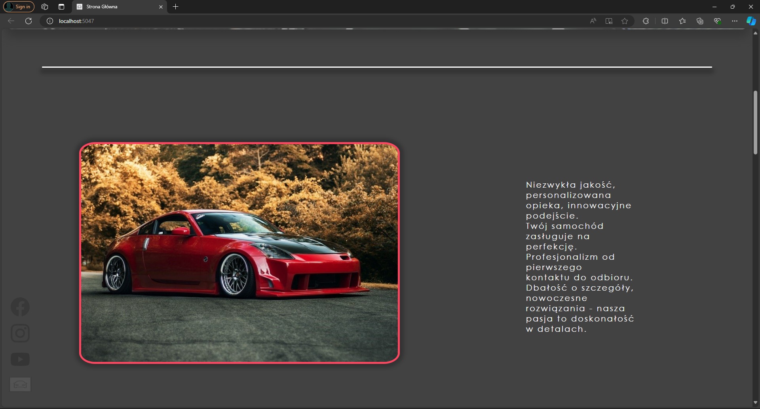The width and height of the screenshot is (760, 409).
Task: Open the Favorites list panel
Action: coord(682,21)
